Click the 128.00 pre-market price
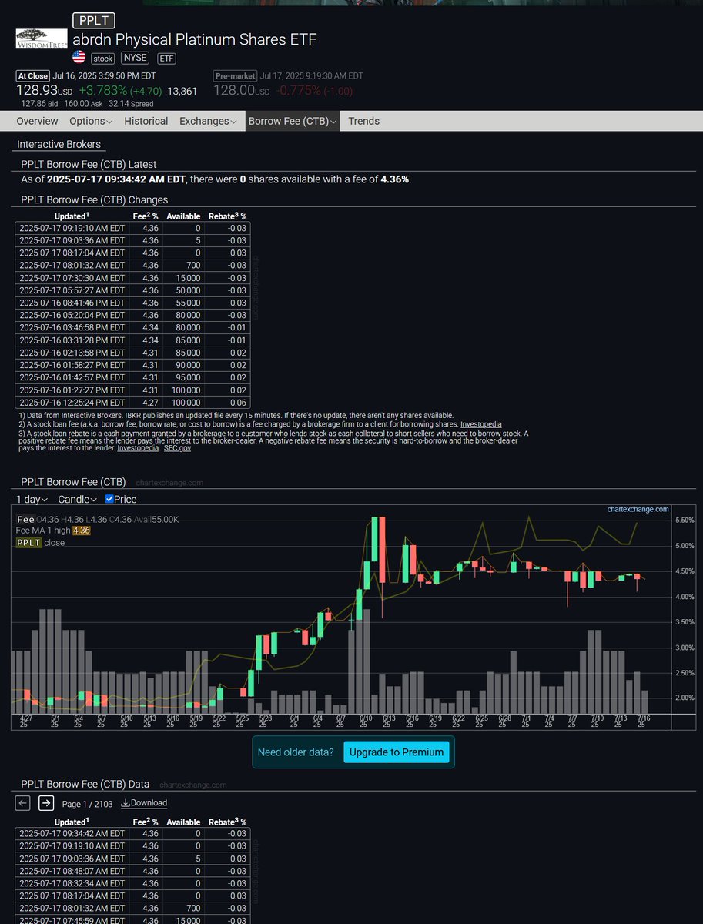This screenshot has width=703, height=924. tap(235, 91)
